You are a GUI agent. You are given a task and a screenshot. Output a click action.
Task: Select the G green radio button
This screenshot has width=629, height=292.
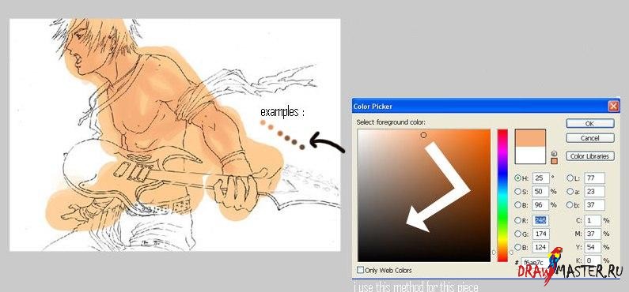point(518,234)
